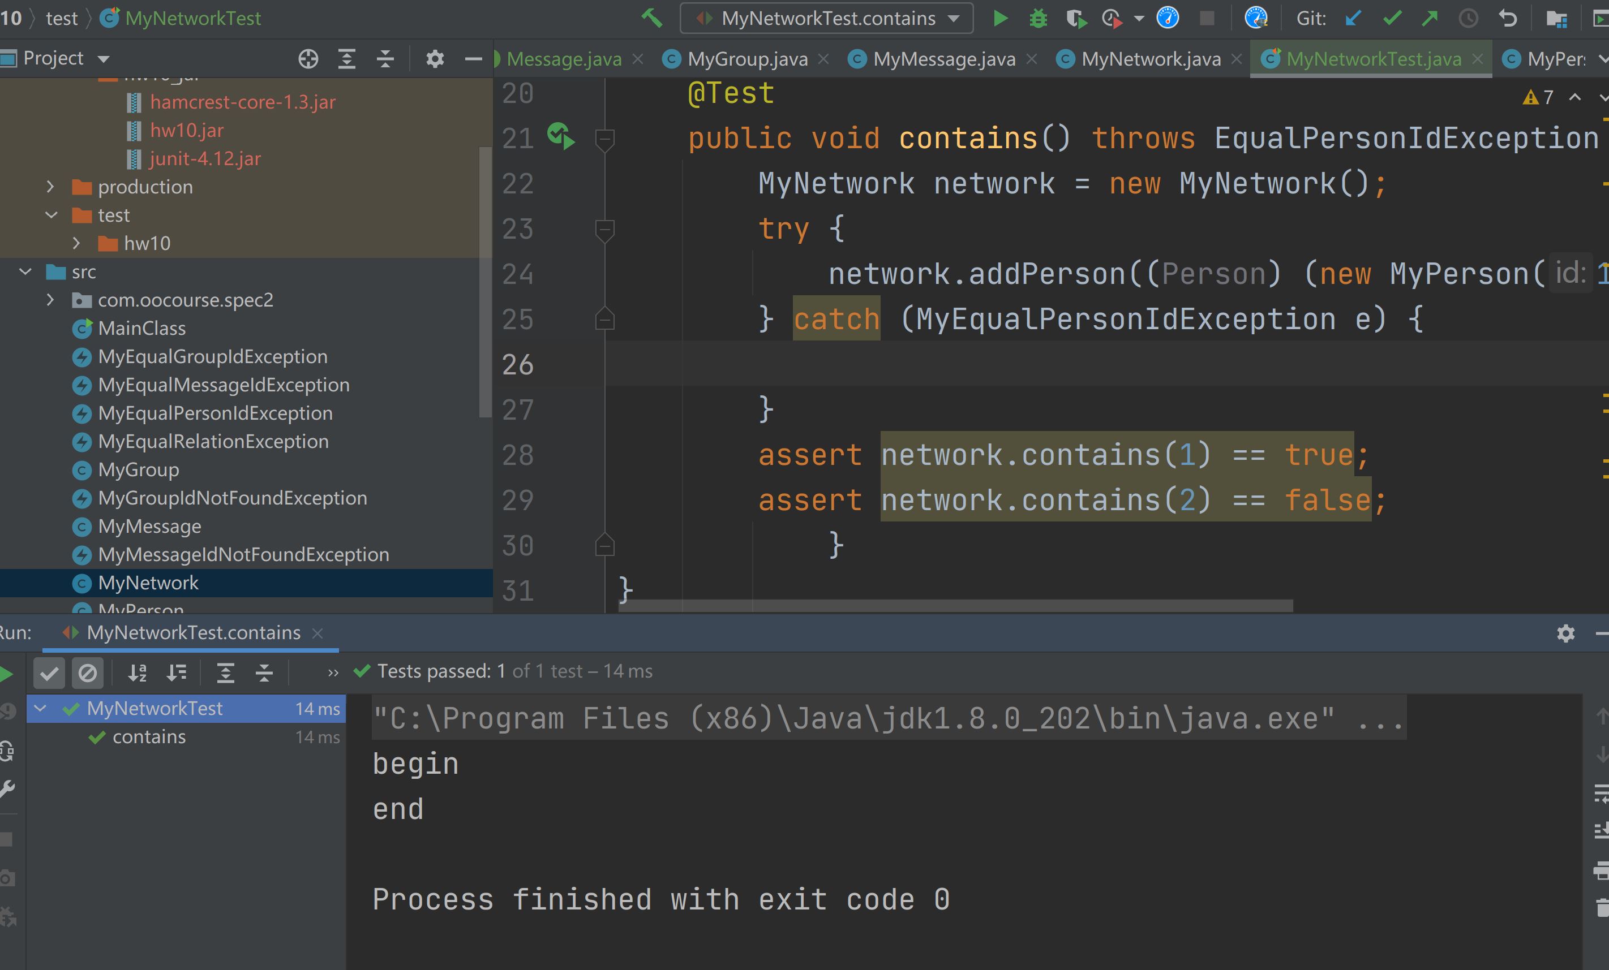
Task: Toggle Sort by Duration in test results
Action: pos(177,673)
